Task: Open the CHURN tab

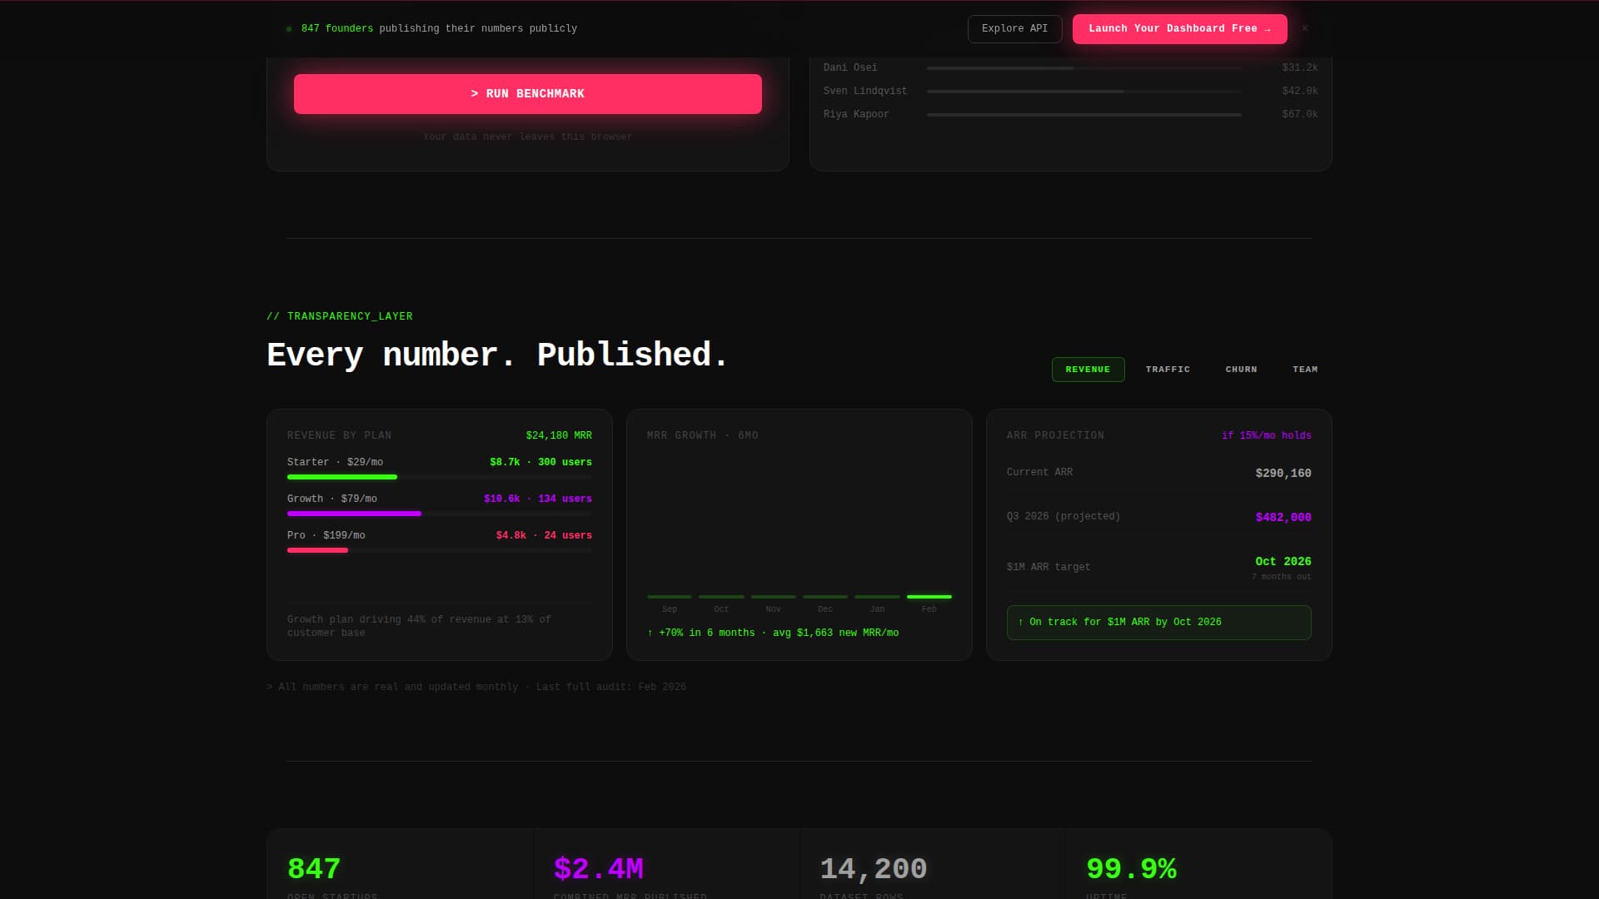Action: pos(1241,370)
